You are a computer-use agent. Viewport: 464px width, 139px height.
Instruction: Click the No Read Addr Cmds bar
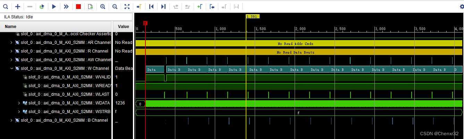click(x=299, y=44)
